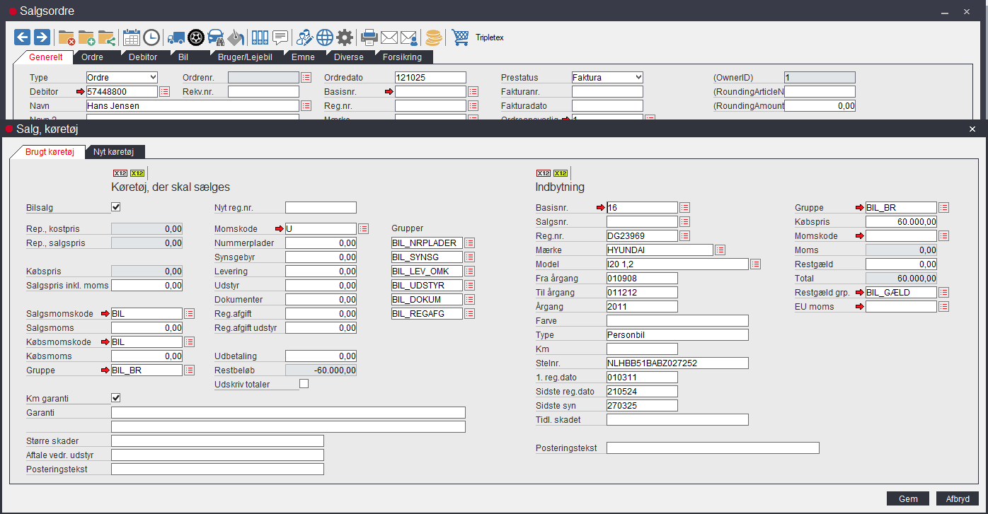The image size is (988, 514).
Task: Click the tire wheel icon
Action: [x=196, y=37]
